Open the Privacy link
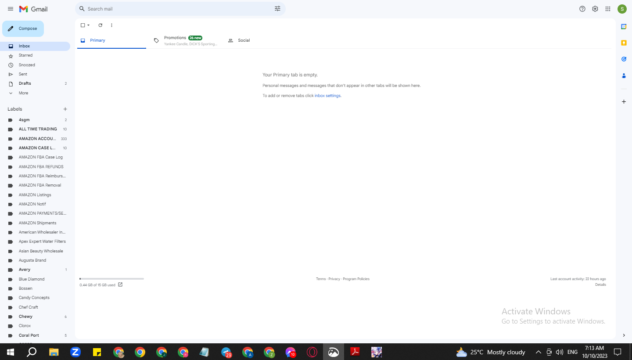632x360 pixels. 334,279
